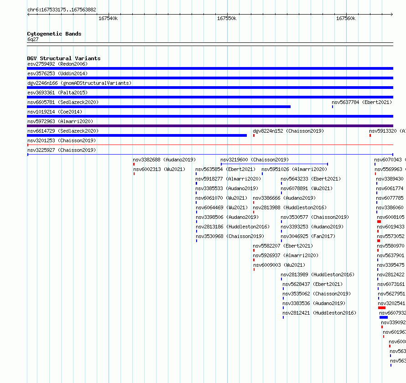Click the nsv3219600 (Chaisson2019) span line
The width and height of the screenshot is (406, 383).
274,164
